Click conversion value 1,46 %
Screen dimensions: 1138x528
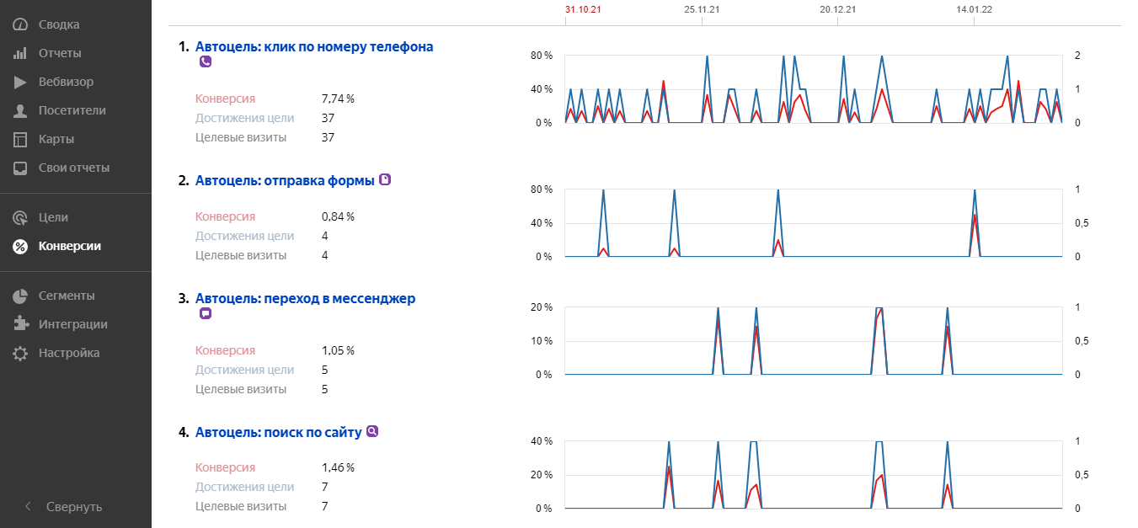[339, 467]
